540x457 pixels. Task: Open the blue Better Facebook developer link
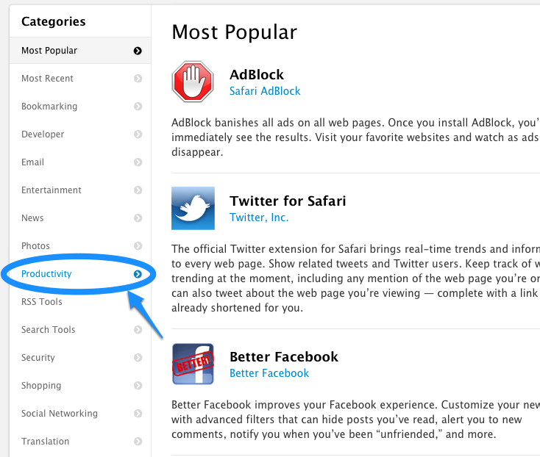coord(269,373)
